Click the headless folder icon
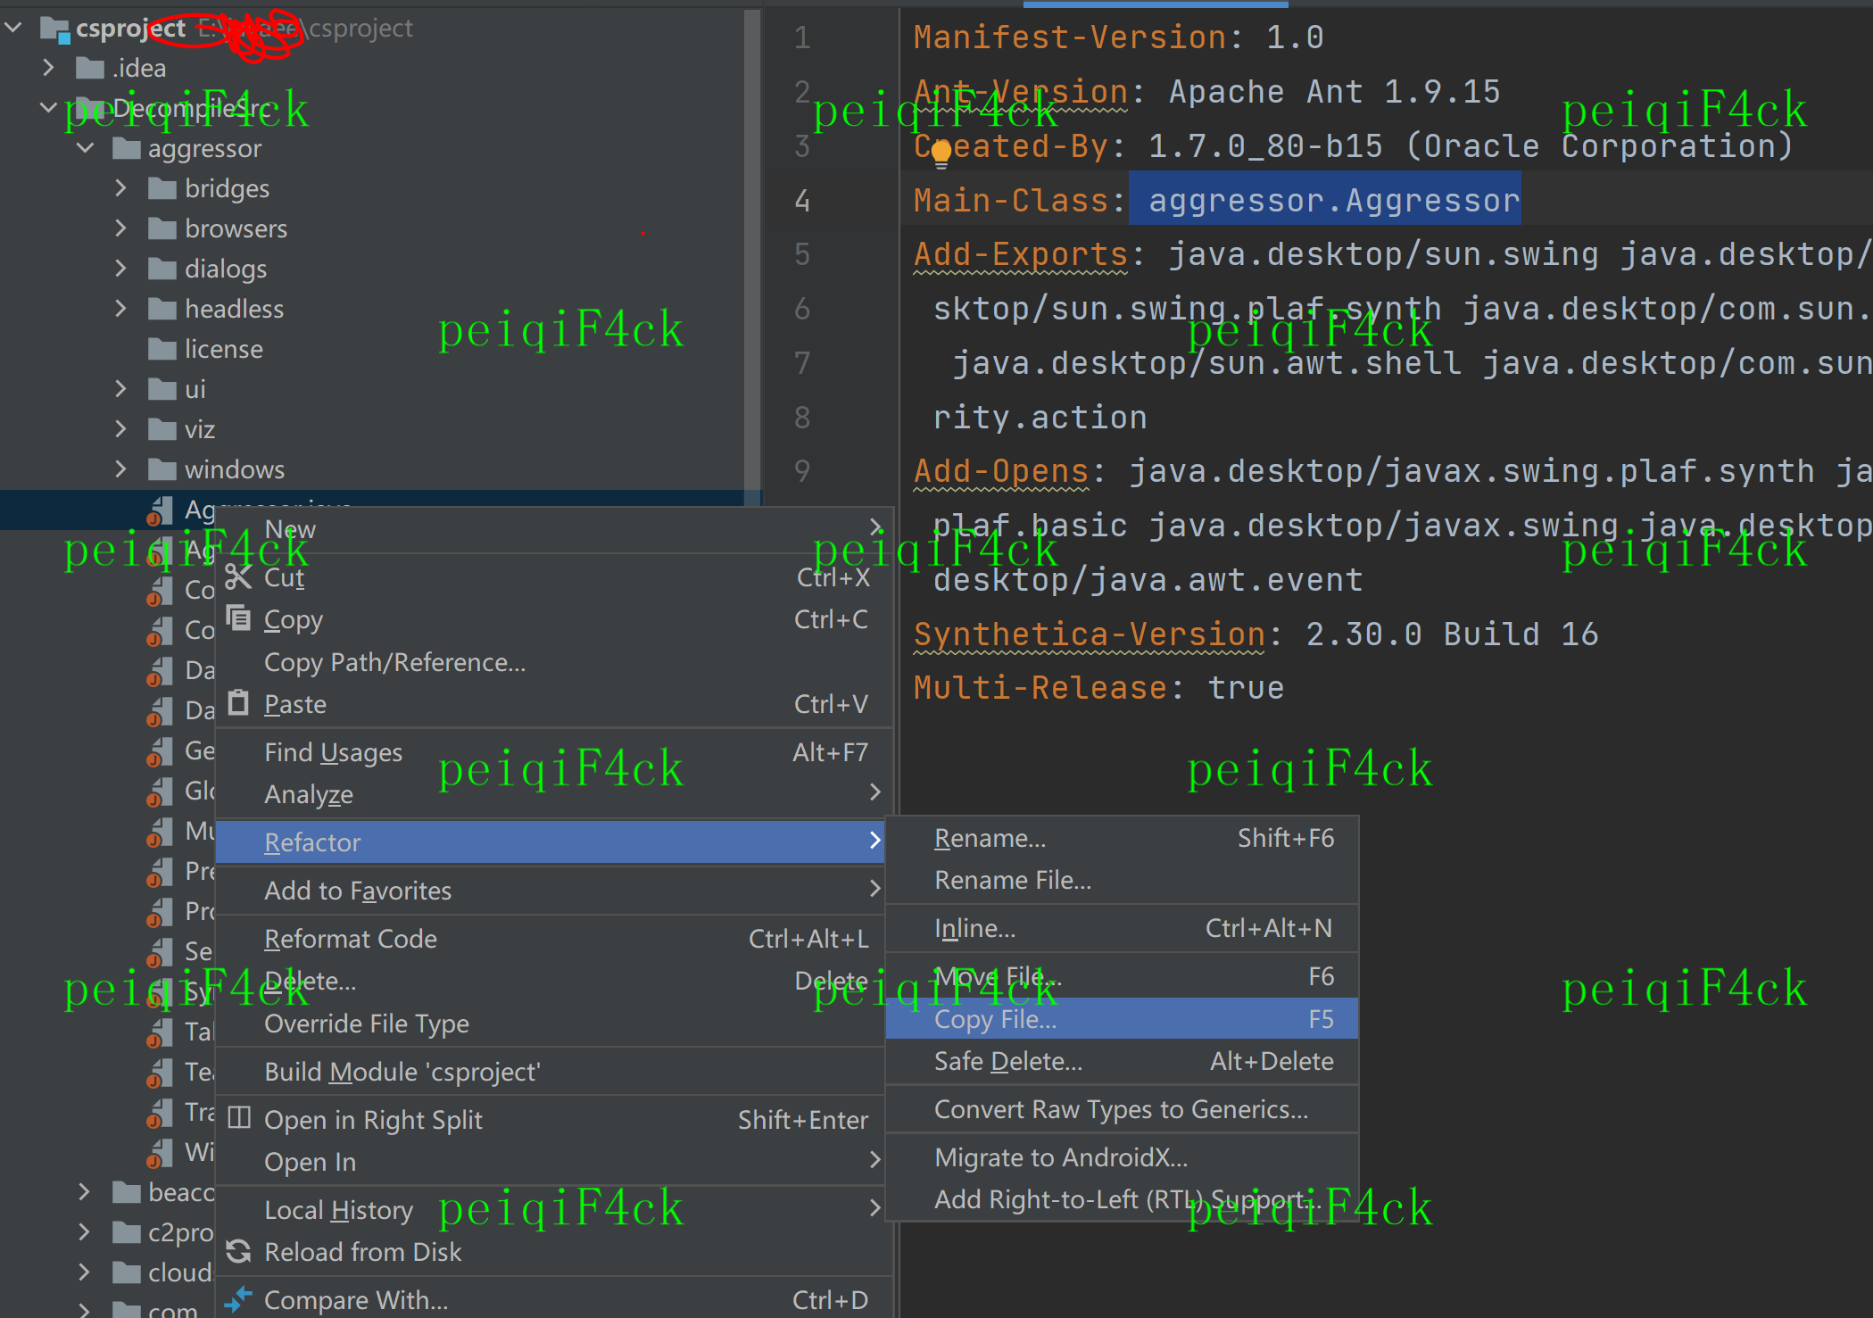The height and width of the screenshot is (1318, 1873). pyautogui.click(x=162, y=309)
